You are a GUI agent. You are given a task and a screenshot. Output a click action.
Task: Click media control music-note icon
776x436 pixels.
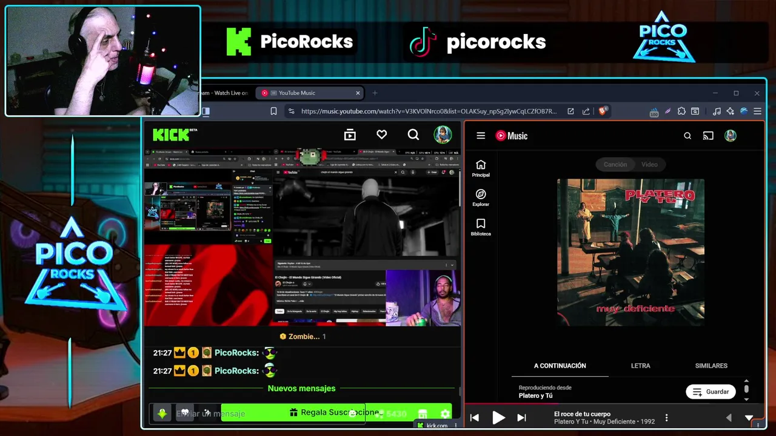717,111
